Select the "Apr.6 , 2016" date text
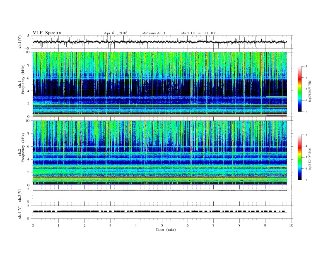 [x=116, y=33]
